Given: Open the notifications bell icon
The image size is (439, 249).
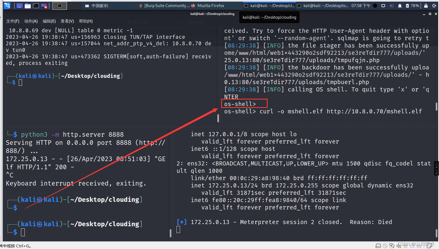Looking at the screenshot, I should tap(400, 6).
